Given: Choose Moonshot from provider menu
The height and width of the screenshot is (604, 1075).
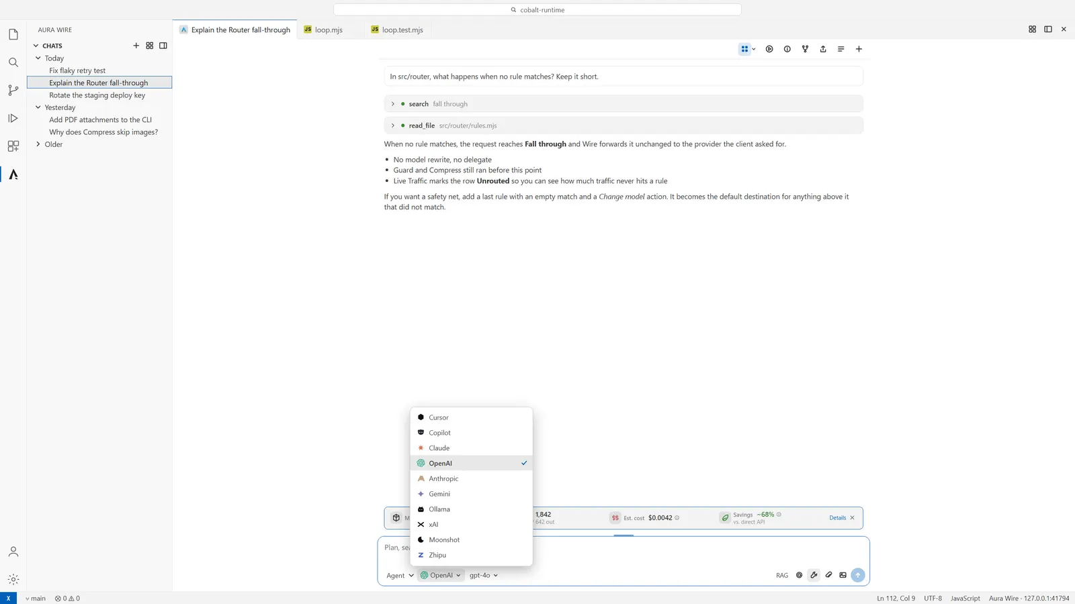Looking at the screenshot, I should click(x=471, y=540).
